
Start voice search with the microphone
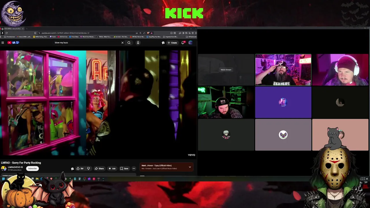pos(138,43)
